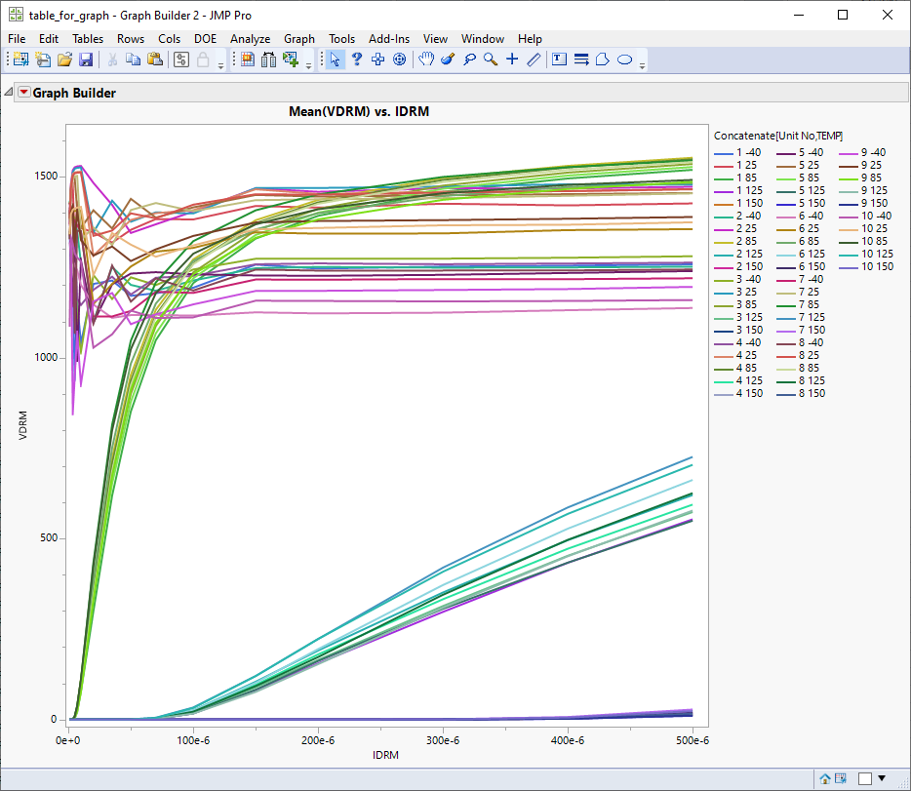Screen dimensions: 911x791
Task: Collapse the Graph Builder outline triangle
Action: click(10, 93)
